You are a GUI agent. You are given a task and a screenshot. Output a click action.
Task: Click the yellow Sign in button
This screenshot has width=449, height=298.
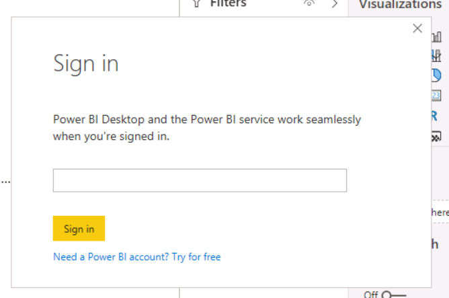pos(79,228)
